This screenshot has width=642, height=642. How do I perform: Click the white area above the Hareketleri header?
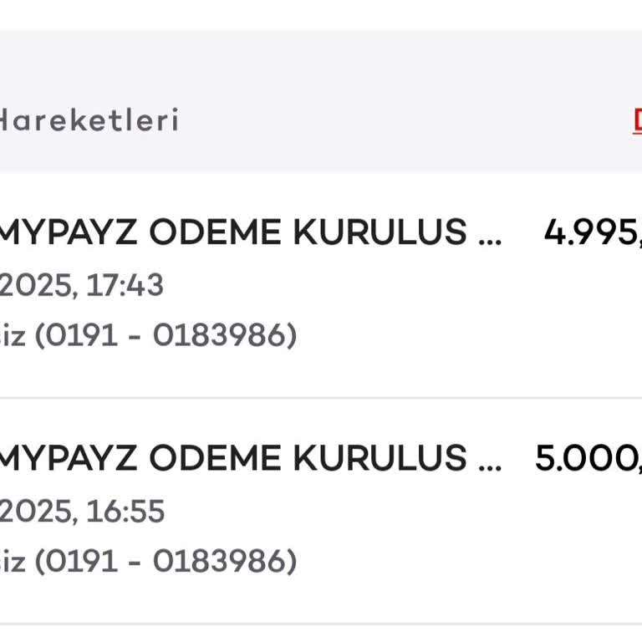click(x=321, y=15)
